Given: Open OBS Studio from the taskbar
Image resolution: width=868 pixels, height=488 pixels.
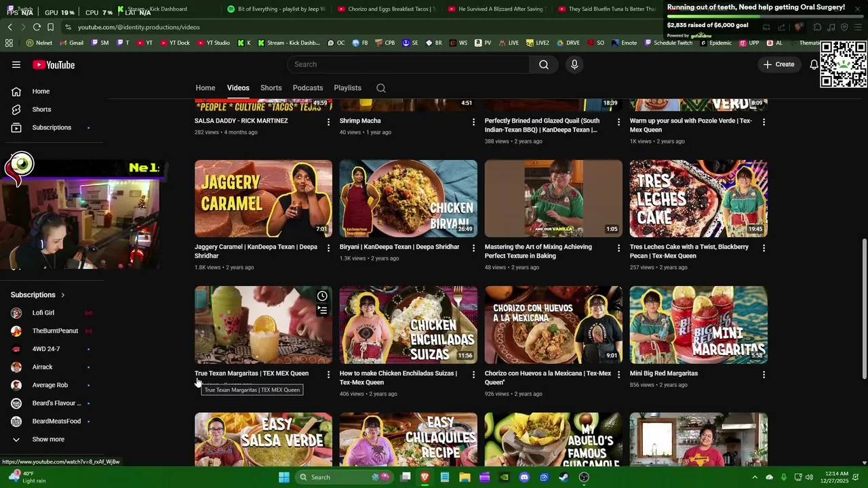Looking at the screenshot, I should [584, 477].
